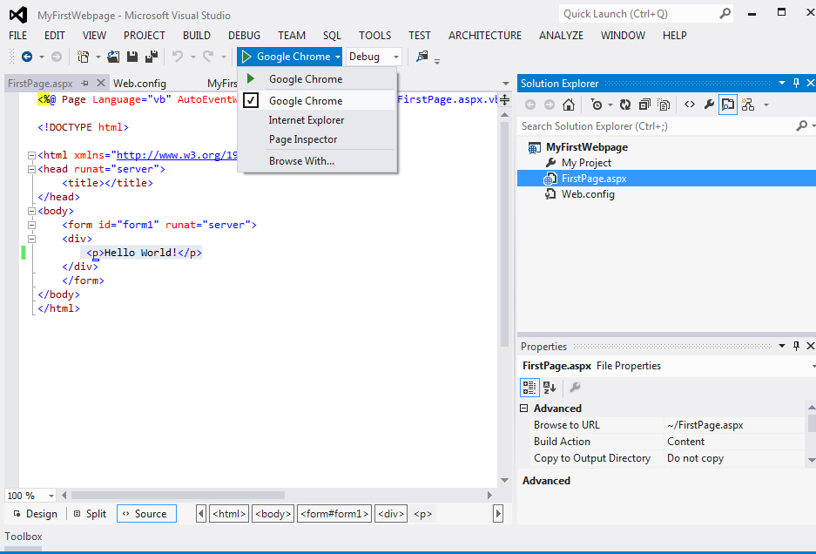Click the <form#form1> tag navigator button
The width and height of the screenshot is (816, 554).
click(334, 514)
